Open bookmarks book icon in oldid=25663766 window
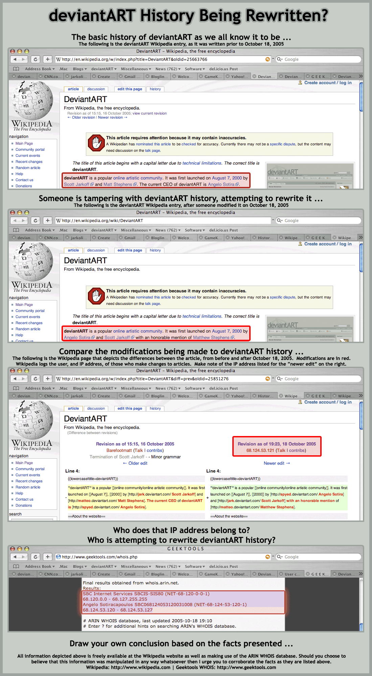 (x=16, y=69)
